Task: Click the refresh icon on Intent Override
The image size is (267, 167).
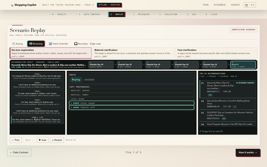Action: click(50, 44)
